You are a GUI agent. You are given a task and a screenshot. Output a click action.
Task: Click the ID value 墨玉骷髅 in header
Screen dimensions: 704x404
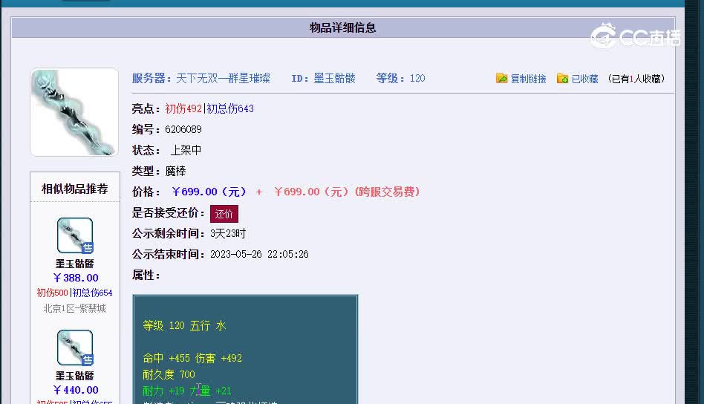pos(334,78)
